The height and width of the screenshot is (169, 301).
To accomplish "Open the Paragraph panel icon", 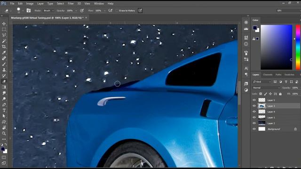I will (246, 74).
